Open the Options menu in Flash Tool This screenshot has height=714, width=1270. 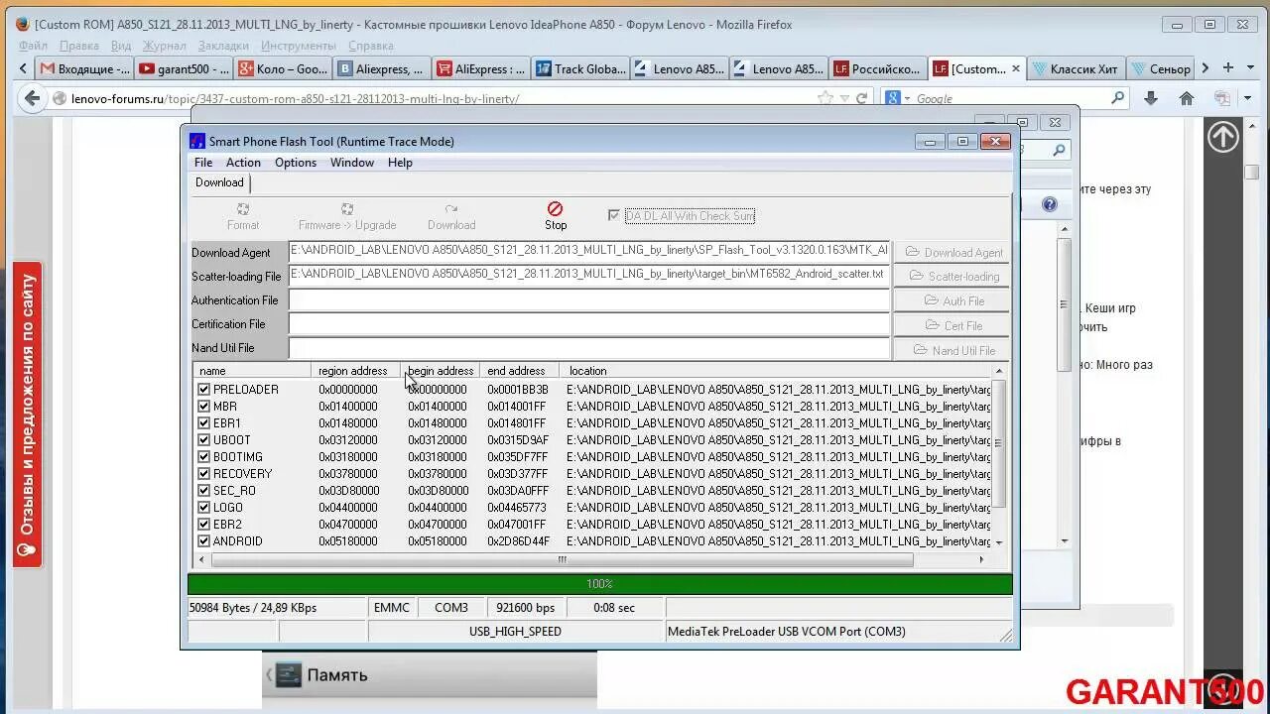[296, 163]
